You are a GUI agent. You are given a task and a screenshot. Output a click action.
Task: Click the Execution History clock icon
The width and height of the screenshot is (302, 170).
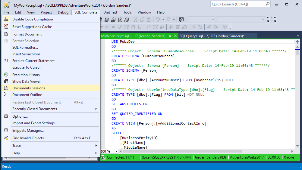click(x=6, y=75)
